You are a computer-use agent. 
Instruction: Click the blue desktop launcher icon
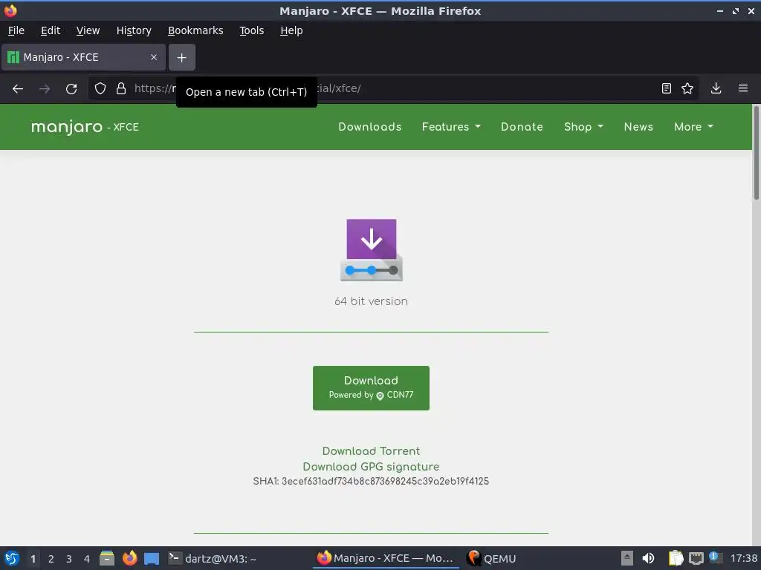(152, 559)
